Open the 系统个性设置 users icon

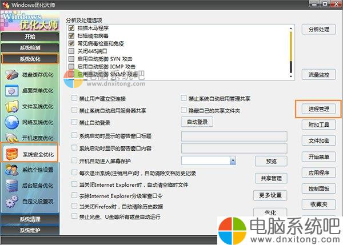pos(11,170)
